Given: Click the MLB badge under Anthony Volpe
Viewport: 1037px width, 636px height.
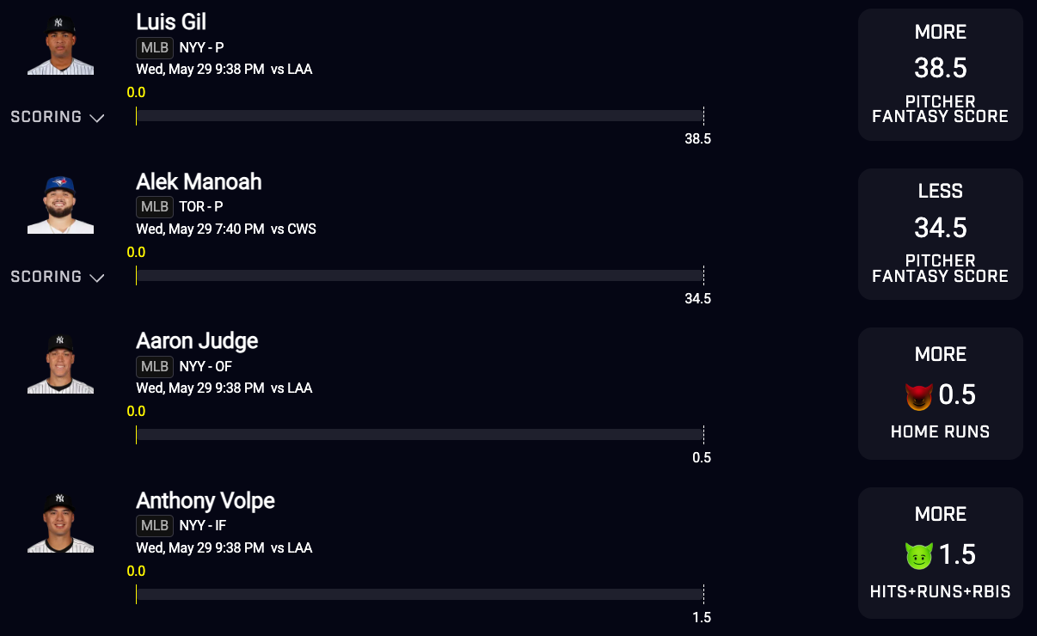Looking at the screenshot, I should [155, 526].
